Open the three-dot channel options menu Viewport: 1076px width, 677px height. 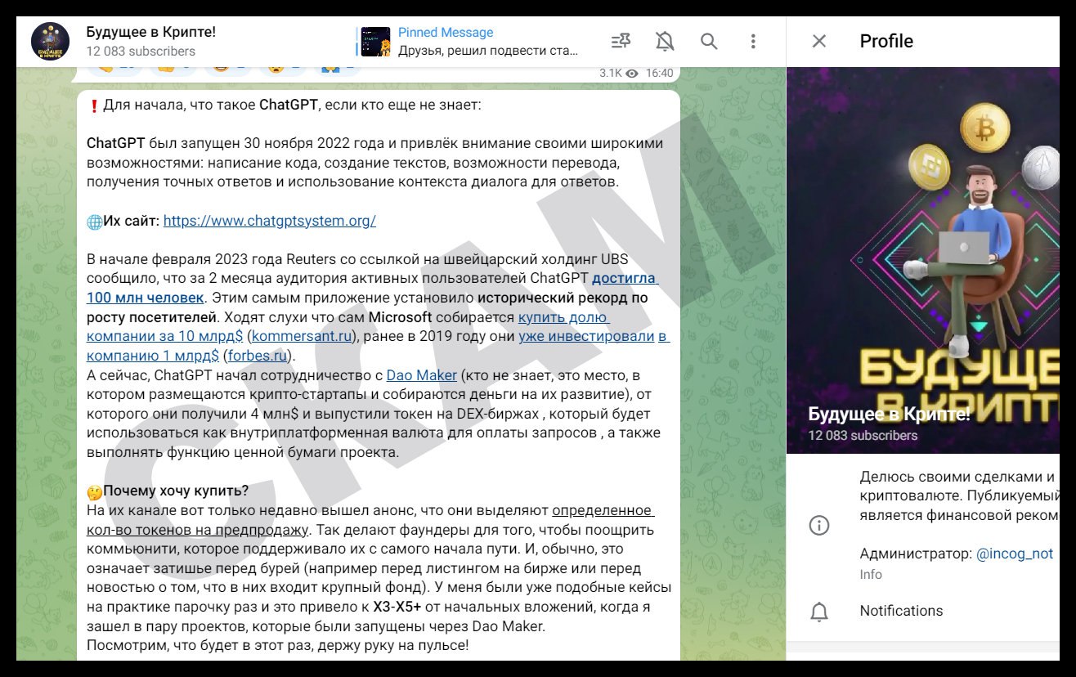point(754,40)
